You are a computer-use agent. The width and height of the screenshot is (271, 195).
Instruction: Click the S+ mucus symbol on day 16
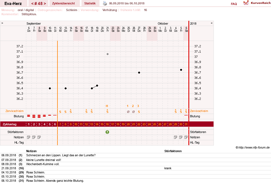[107, 111]
